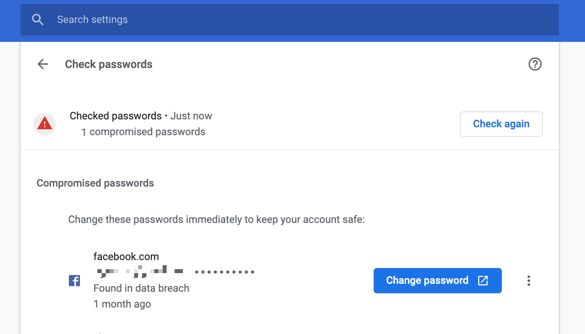585x334 pixels.
Task: Open the help question mark icon
Action: 535,64
